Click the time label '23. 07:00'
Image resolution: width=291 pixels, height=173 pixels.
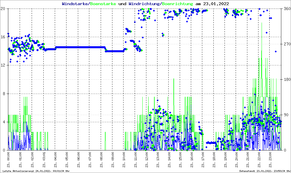90,160
